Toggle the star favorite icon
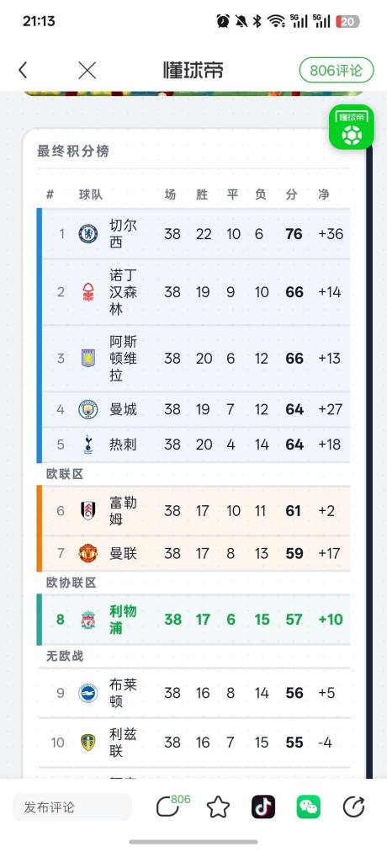Image resolution: width=387 pixels, height=852 pixels. pos(218,807)
